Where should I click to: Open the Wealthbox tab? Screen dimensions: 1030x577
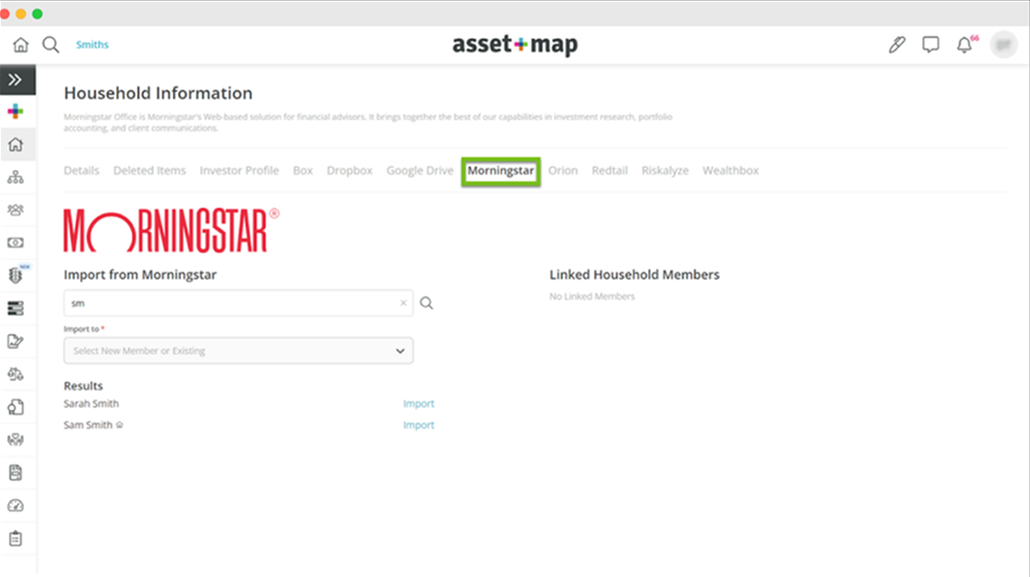click(x=731, y=170)
